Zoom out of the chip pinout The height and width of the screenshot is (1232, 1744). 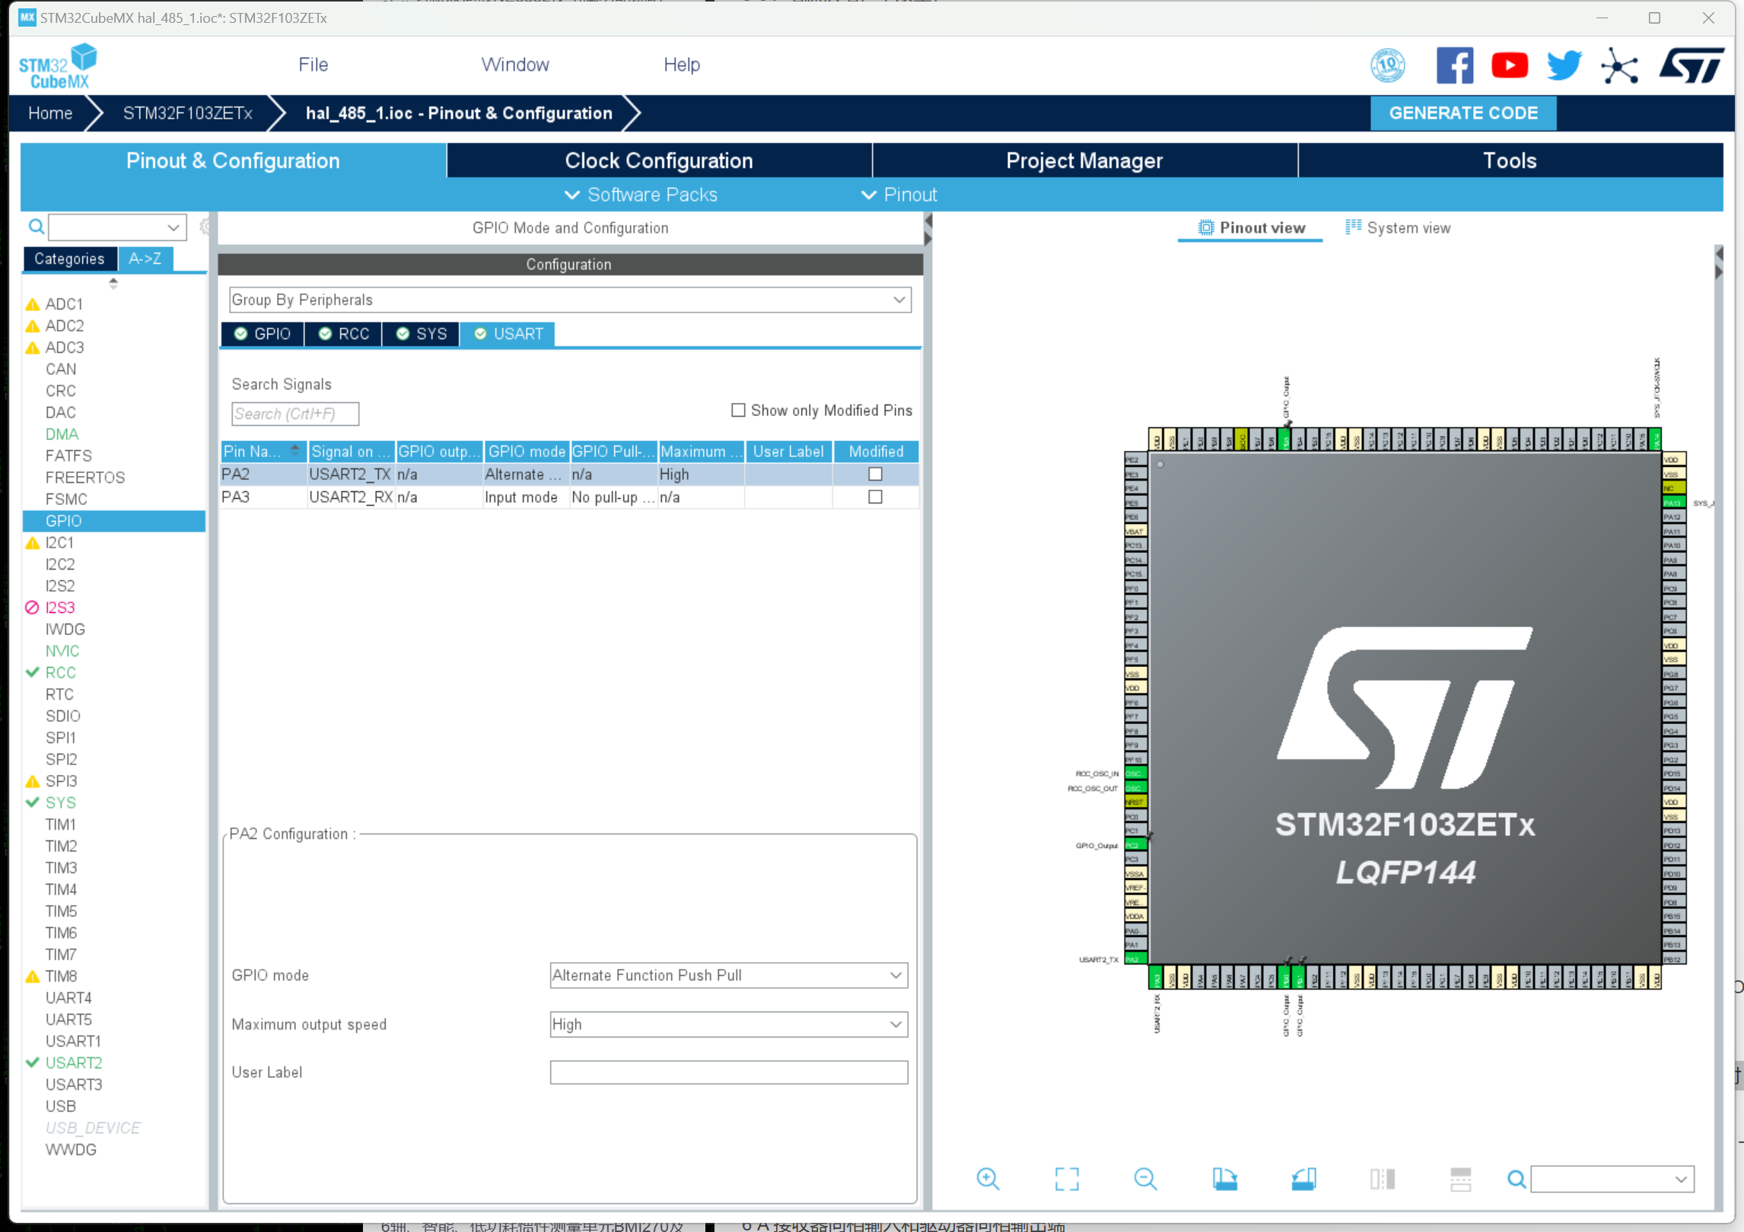(1145, 1179)
